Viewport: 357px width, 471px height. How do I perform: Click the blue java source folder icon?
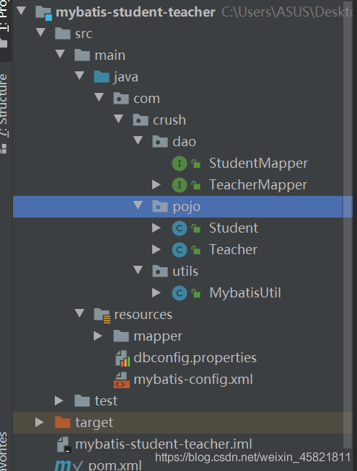click(102, 76)
